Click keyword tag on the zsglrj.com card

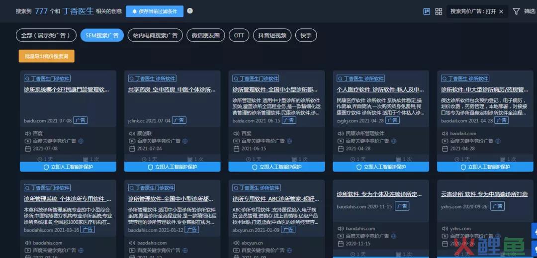[x=361, y=79]
